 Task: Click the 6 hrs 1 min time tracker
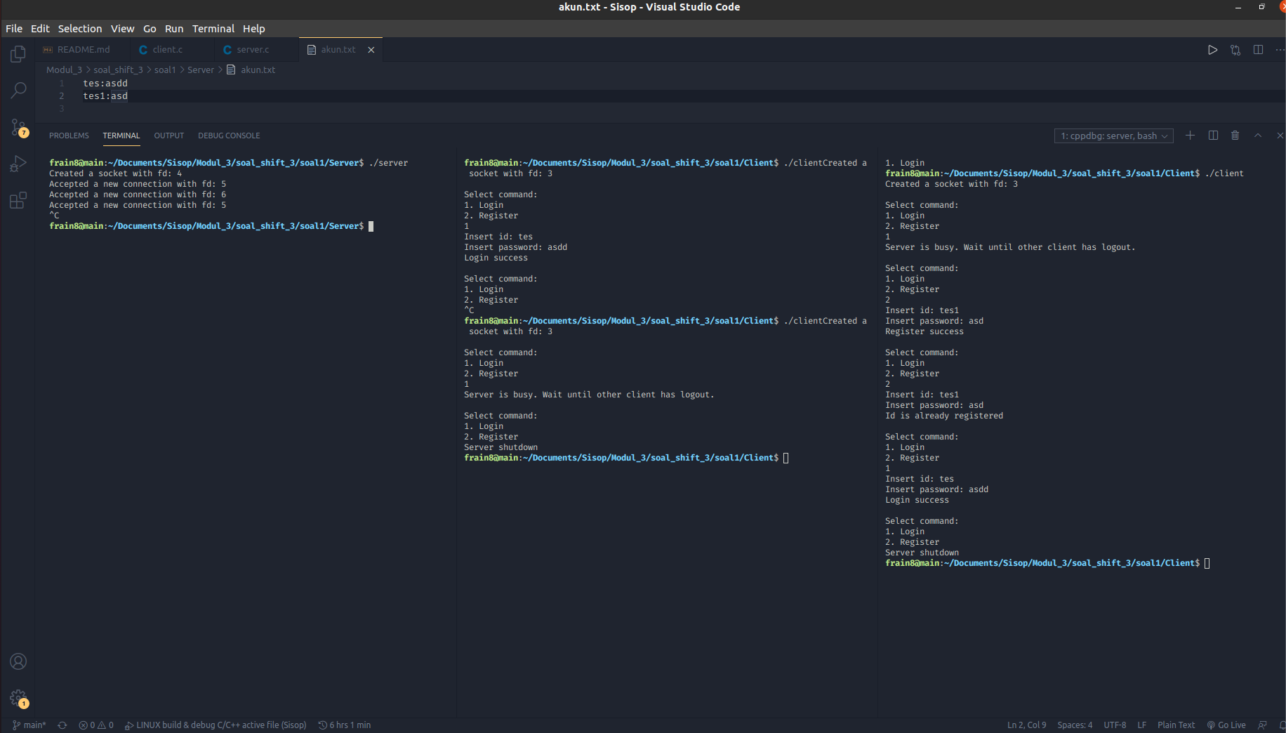[345, 725]
